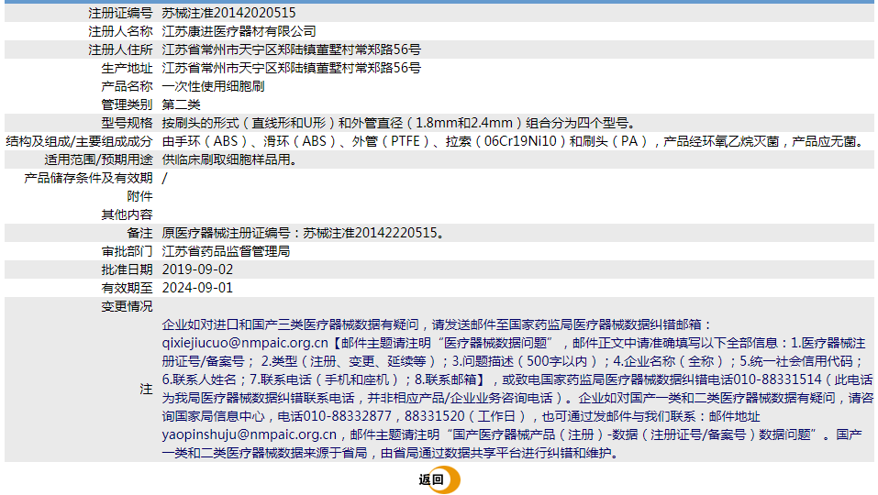Click the 管理类别 label
Screen dimensions: 878x495
(x=128, y=104)
